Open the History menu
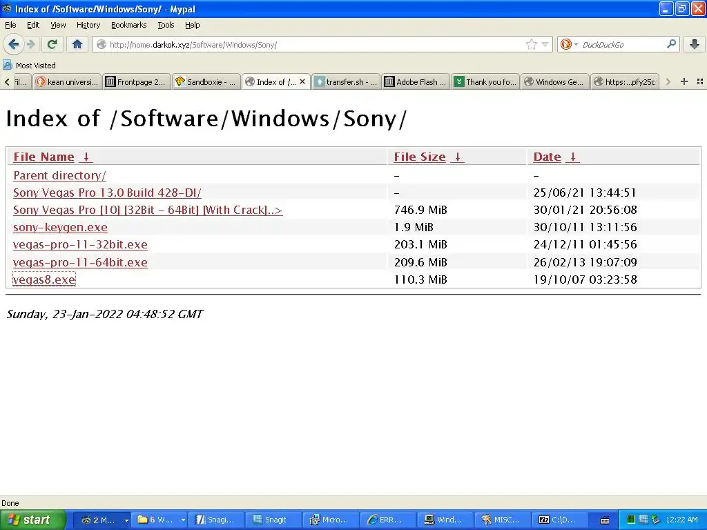This screenshot has height=530, width=707. (88, 25)
